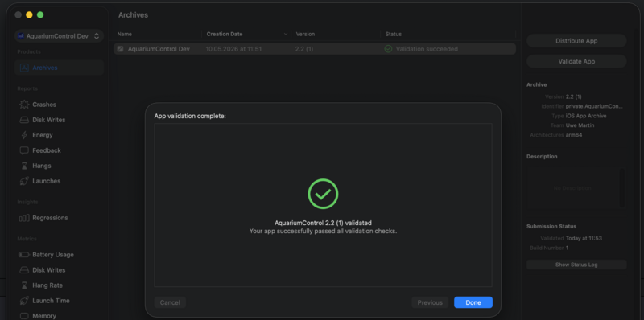Select the Hangs hourglass icon
The width and height of the screenshot is (644, 320).
pyautogui.click(x=24, y=166)
